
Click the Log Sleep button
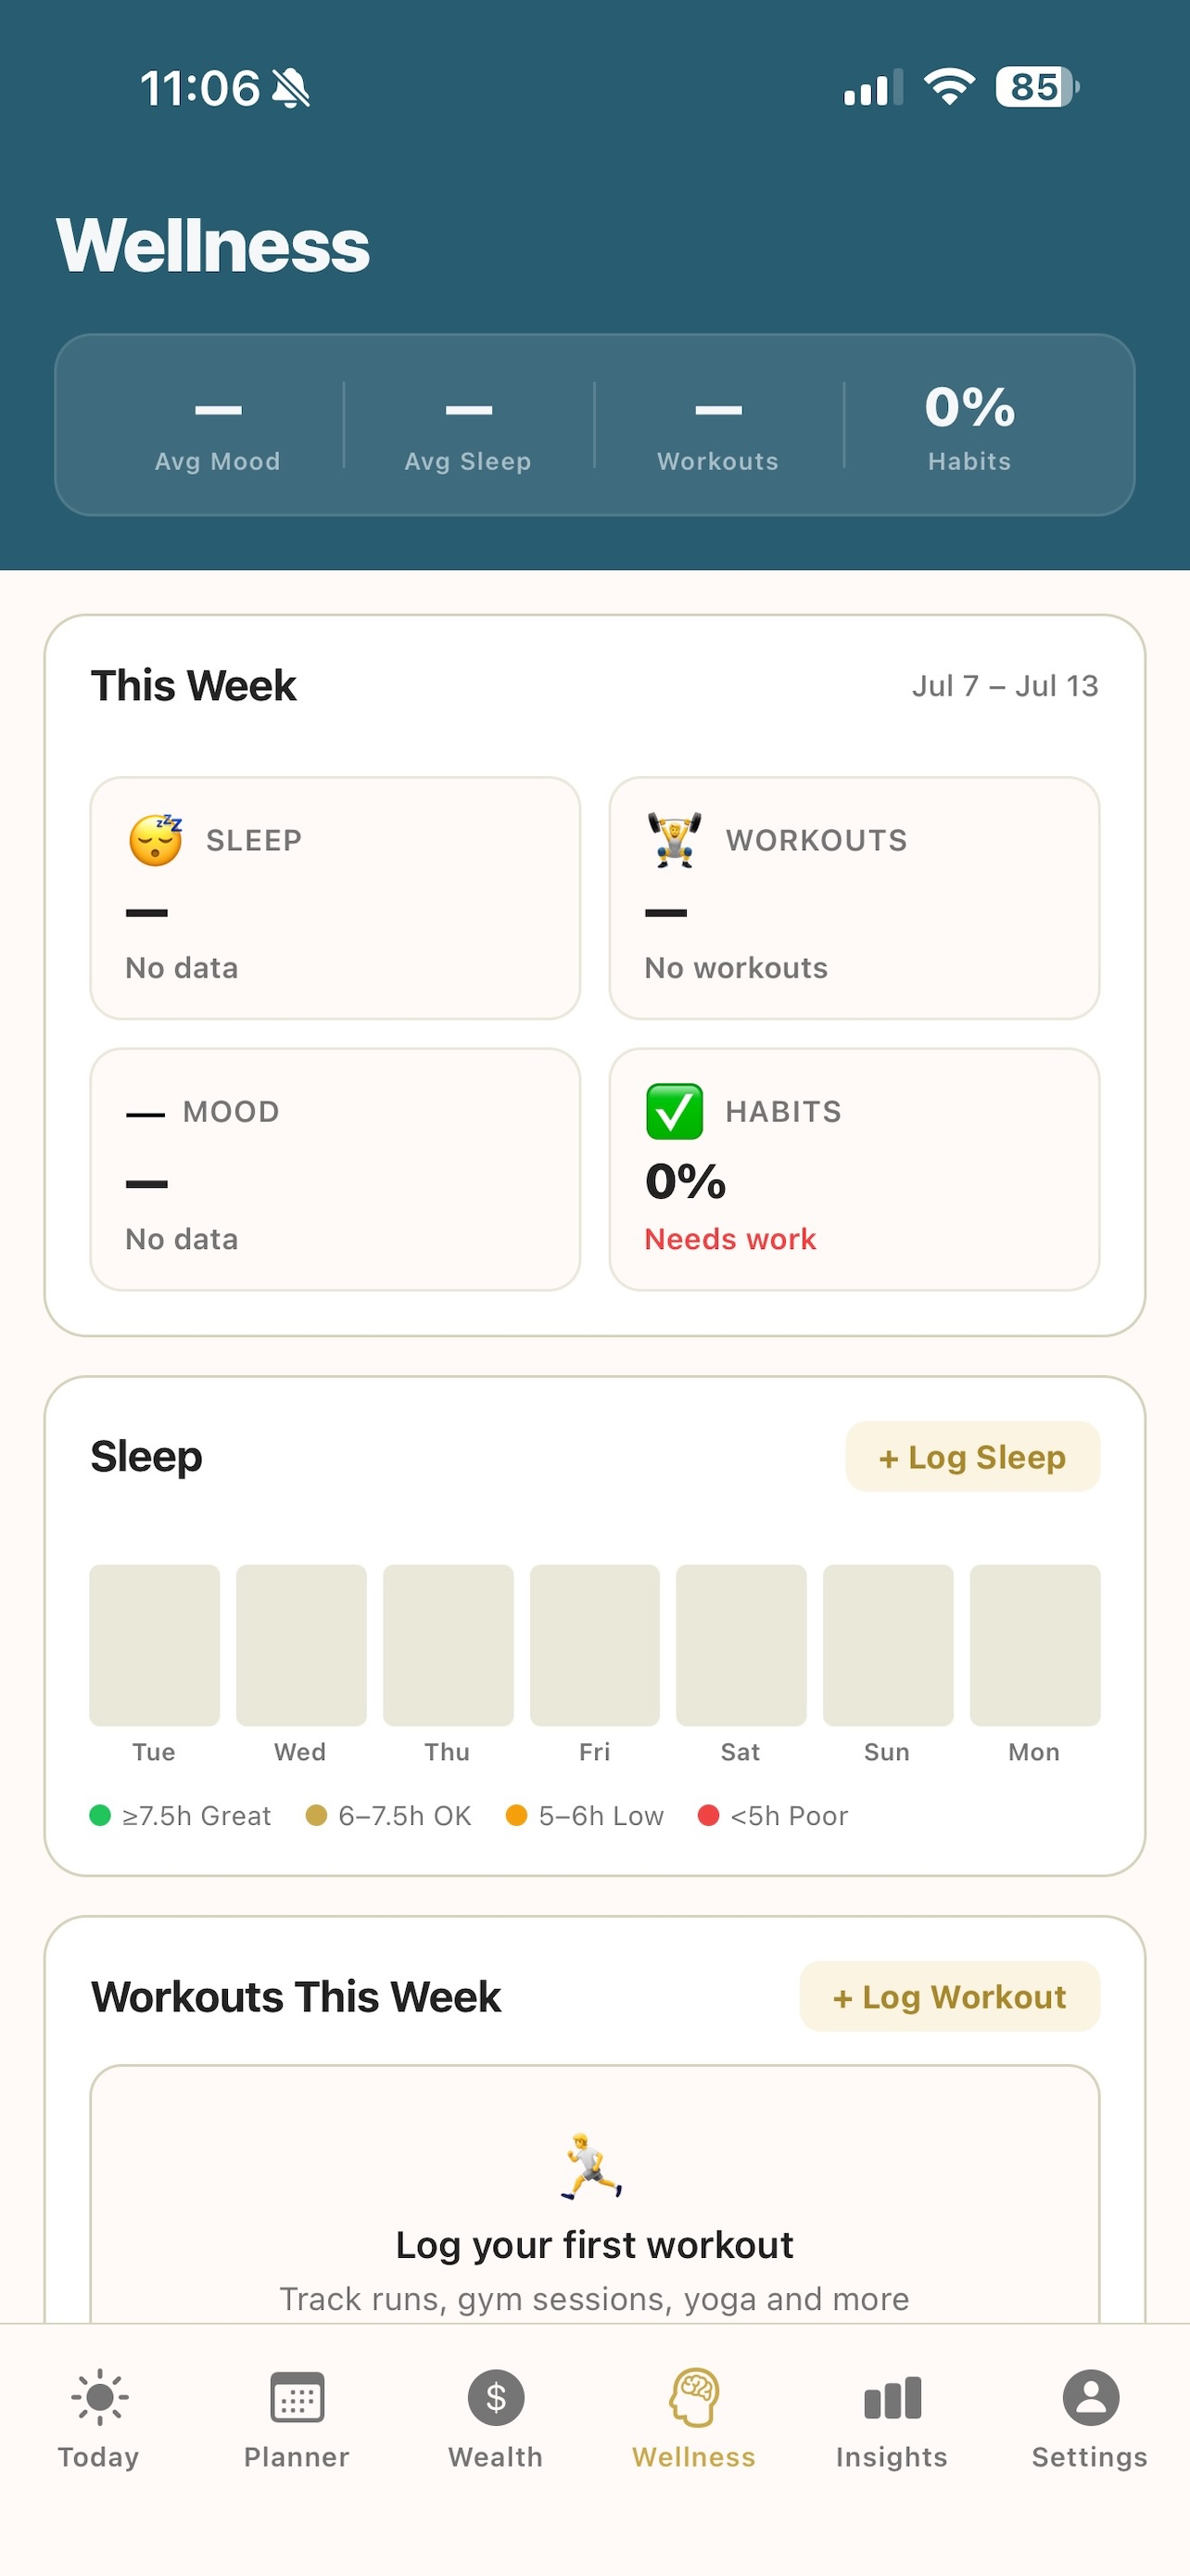click(972, 1456)
